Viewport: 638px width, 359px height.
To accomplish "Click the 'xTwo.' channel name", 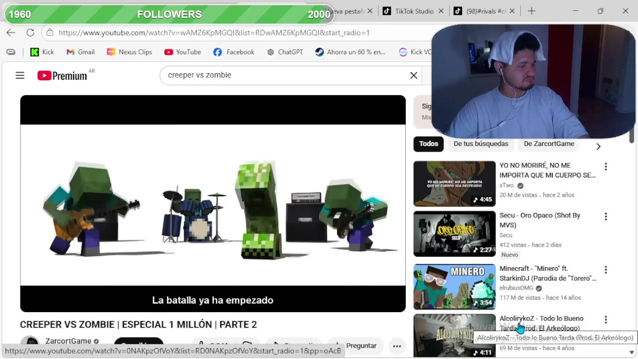I will [507, 185].
